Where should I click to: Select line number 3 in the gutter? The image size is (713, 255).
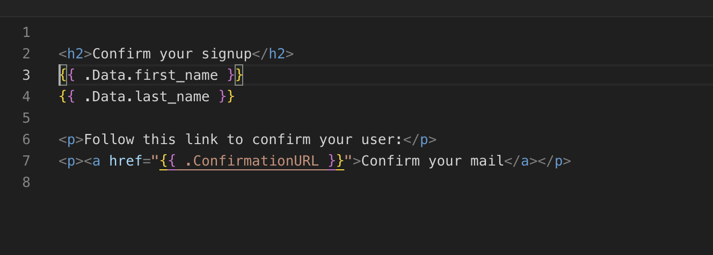click(26, 76)
